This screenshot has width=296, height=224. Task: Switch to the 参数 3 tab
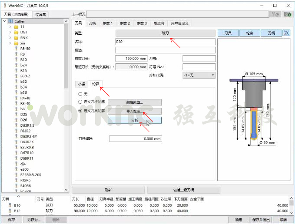(x=142, y=23)
